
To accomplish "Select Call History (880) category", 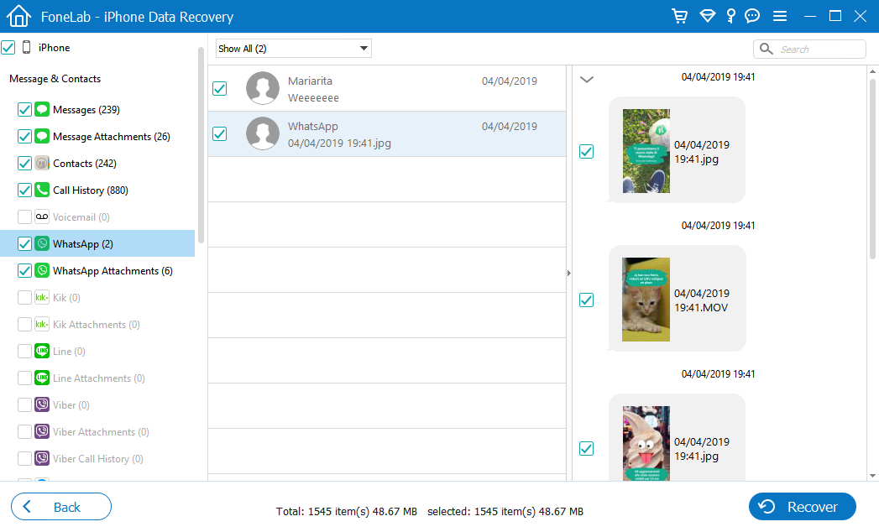I will click(x=90, y=190).
